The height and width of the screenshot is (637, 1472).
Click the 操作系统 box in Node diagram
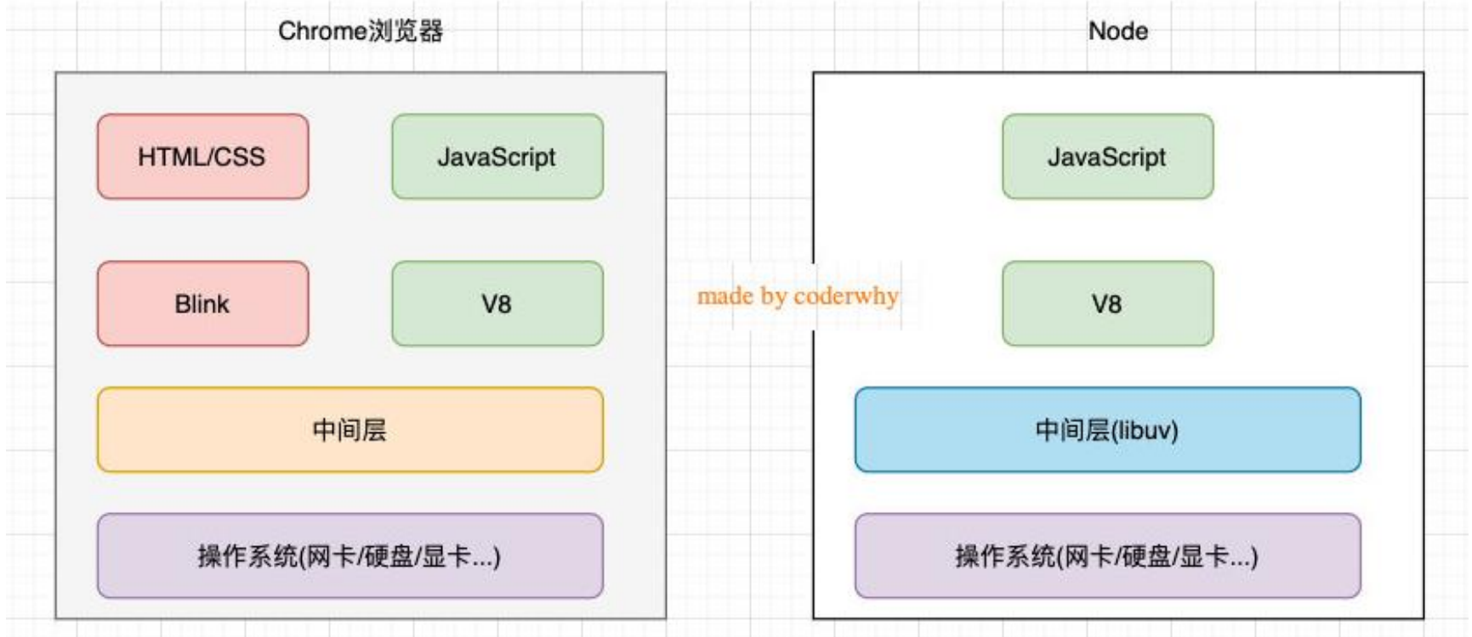click(x=1107, y=555)
